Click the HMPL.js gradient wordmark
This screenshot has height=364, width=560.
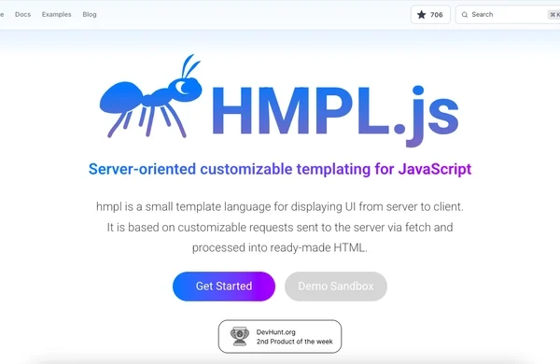(335, 115)
